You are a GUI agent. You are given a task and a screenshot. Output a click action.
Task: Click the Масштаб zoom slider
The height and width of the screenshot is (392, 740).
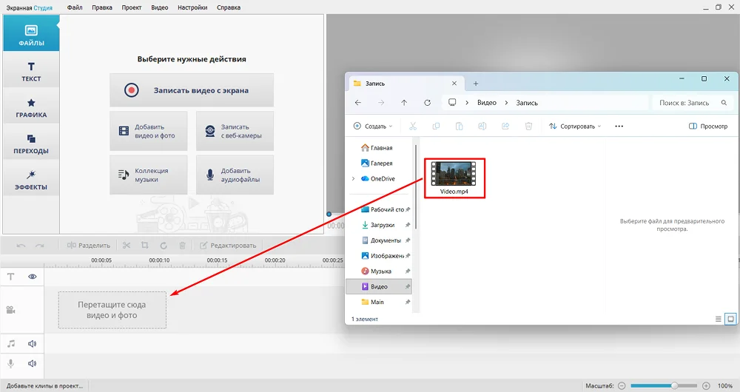click(664, 386)
